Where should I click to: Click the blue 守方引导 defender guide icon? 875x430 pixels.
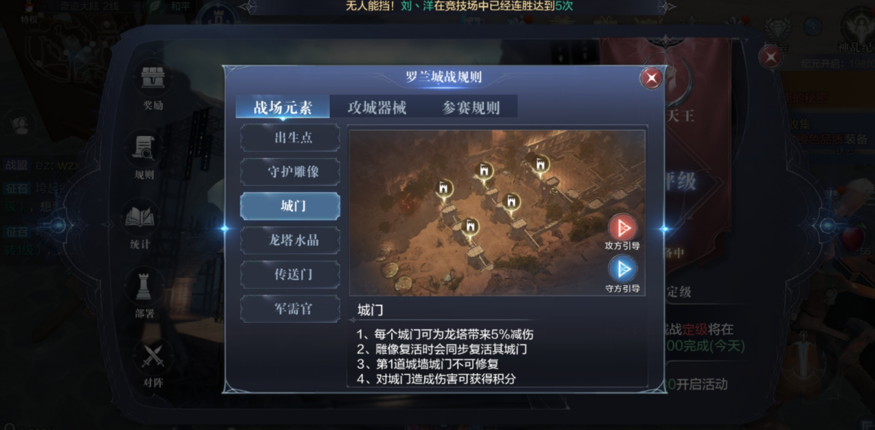tap(623, 268)
